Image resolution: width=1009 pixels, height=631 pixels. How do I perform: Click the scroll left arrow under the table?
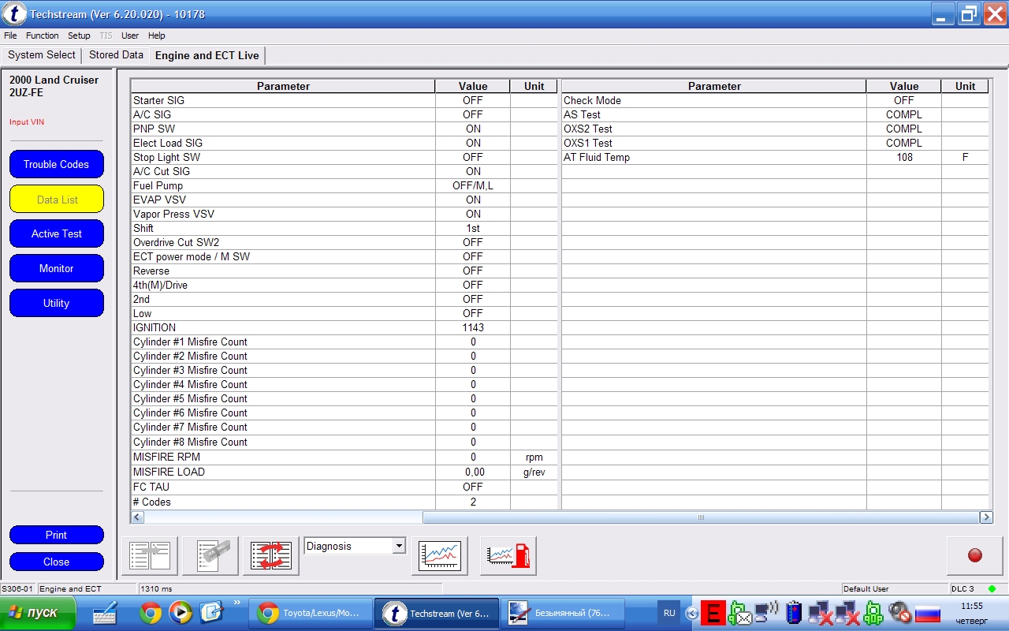(137, 517)
